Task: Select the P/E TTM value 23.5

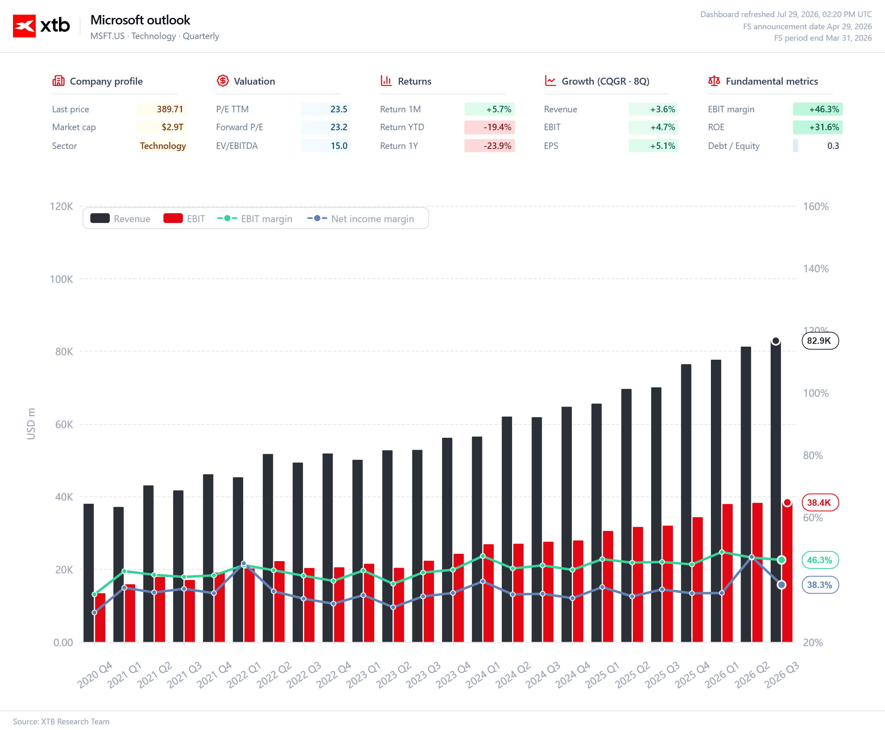Action: point(326,109)
